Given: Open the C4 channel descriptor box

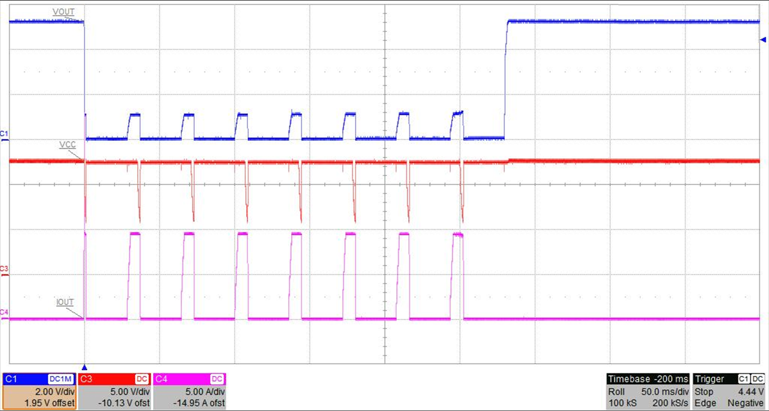Looking at the screenshot, I should click(x=189, y=391).
